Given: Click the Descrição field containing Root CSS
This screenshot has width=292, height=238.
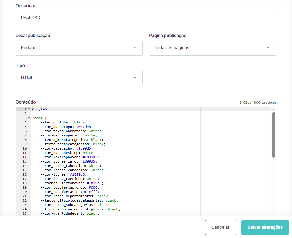Looking at the screenshot, I should click(x=146, y=18).
